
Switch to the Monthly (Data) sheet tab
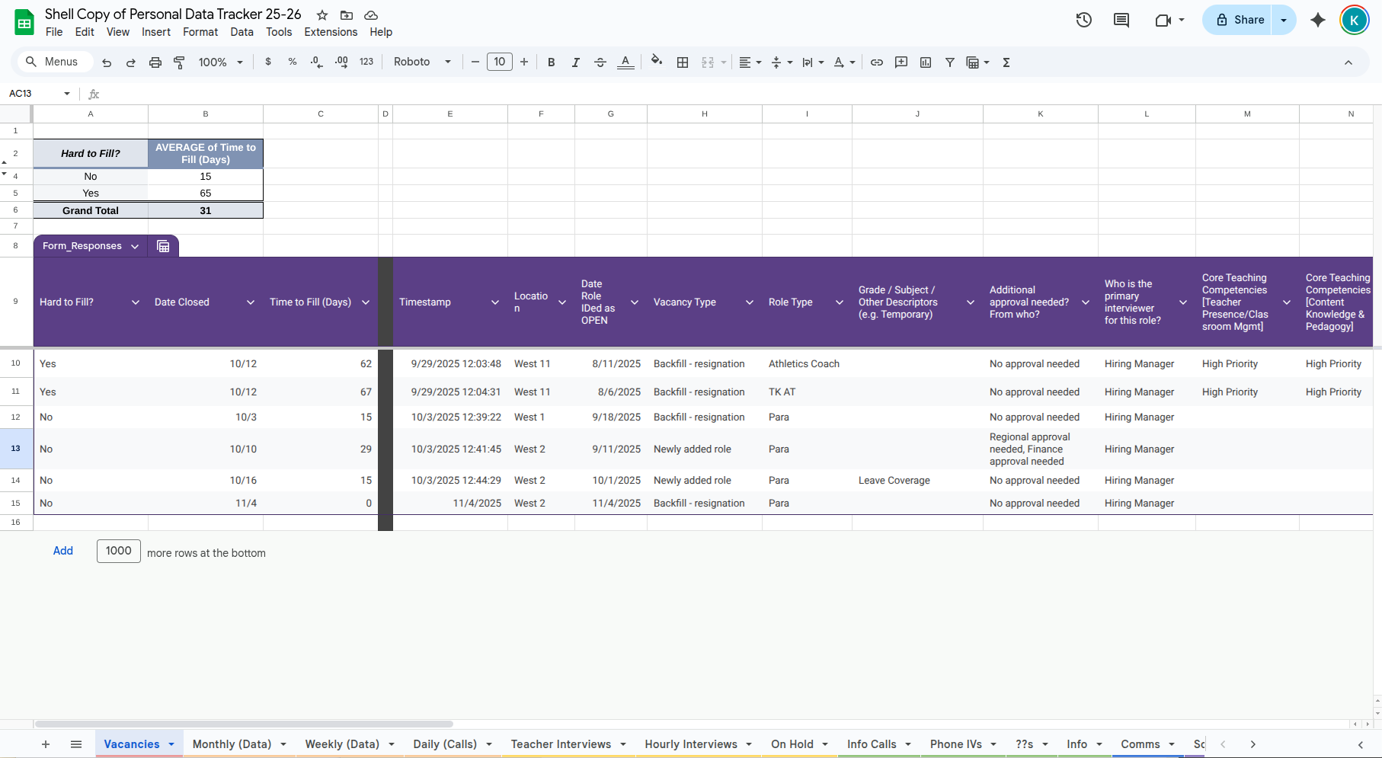click(232, 744)
